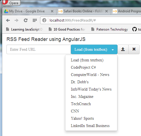Click the 10 Good Practices bookmark page icon
The image size is (141, 136).
tap(50, 29)
